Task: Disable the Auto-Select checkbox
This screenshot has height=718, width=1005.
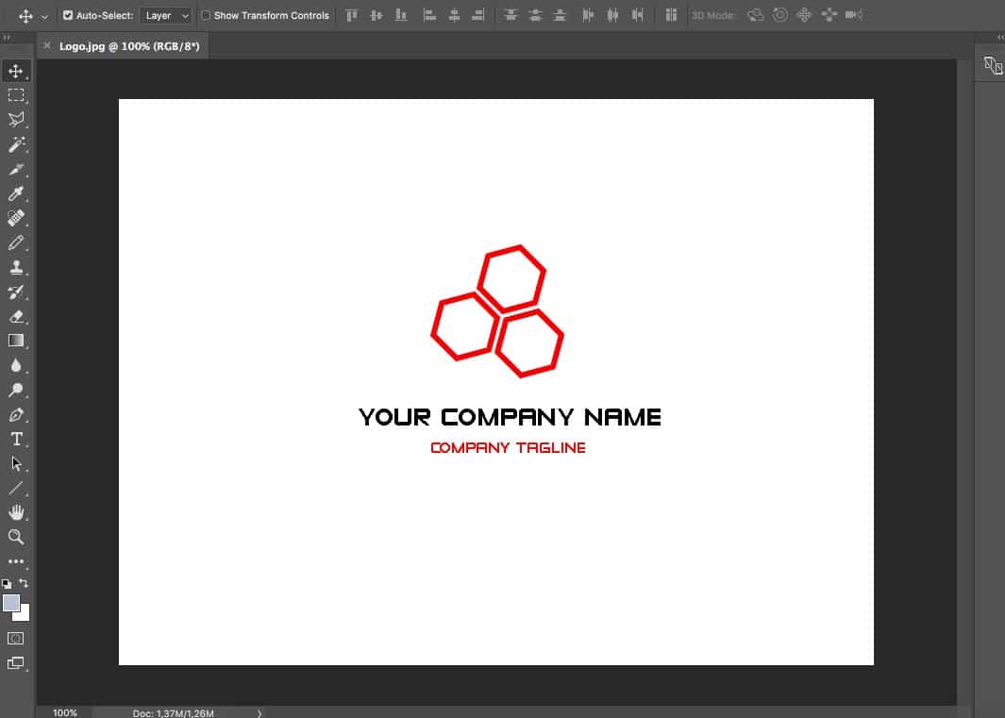Action: coord(69,15)
